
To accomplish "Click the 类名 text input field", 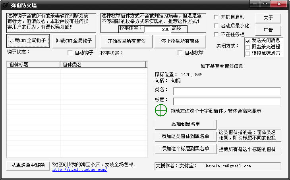I will [226, 91].
